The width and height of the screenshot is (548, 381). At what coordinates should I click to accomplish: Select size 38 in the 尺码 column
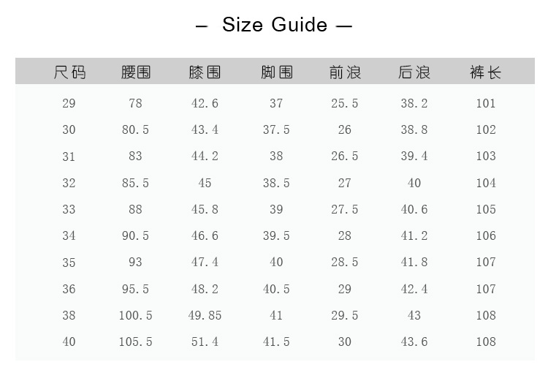click(69, 315)
